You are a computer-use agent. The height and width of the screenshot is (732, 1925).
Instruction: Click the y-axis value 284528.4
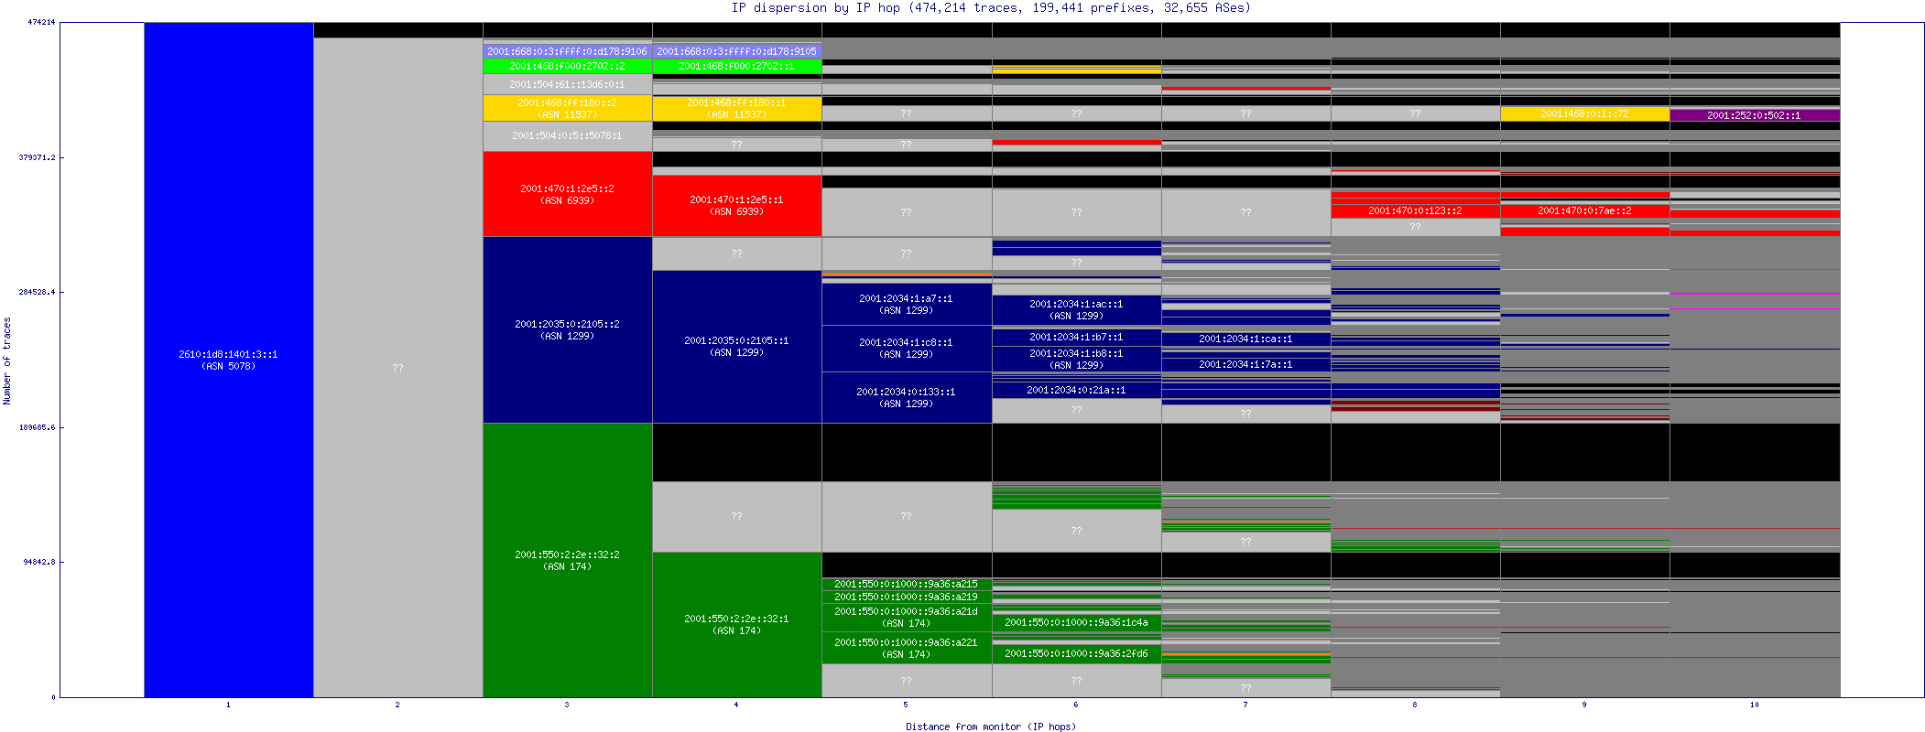click(x=37, y=292)
